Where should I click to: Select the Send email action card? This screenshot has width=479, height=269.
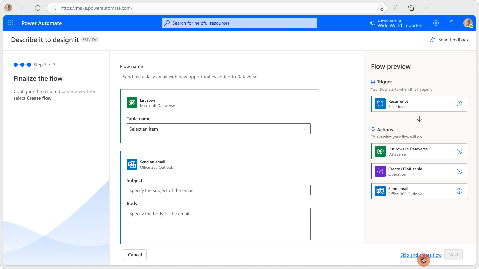coord(419,191)
